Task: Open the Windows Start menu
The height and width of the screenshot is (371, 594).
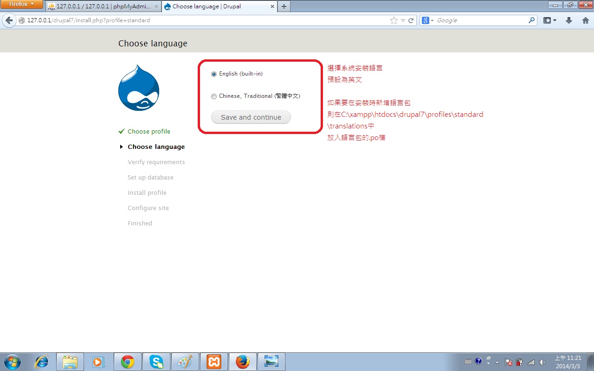Action: [12, 362]
